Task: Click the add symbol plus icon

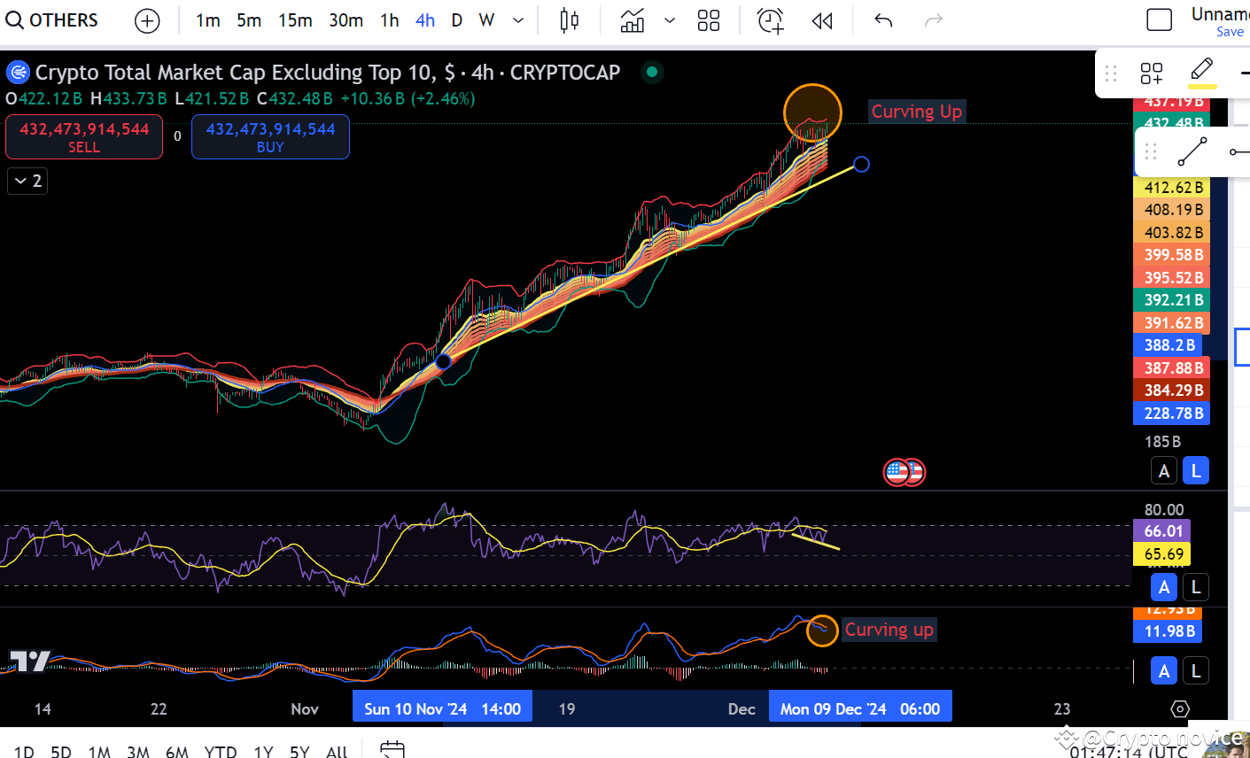Action: [147, 21]
